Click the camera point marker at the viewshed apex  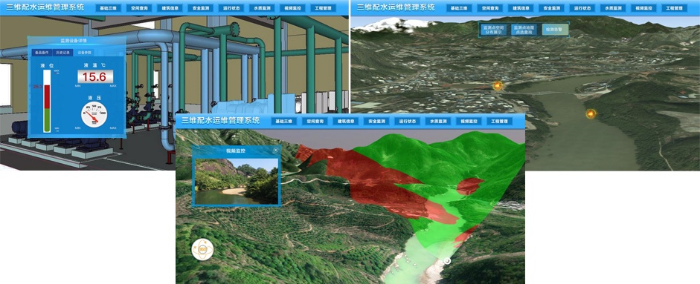447,261
